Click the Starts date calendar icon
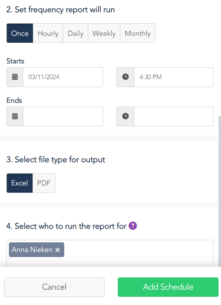This screenshot has height=305, width=221. pyautogui.click(x=15, y=77)
